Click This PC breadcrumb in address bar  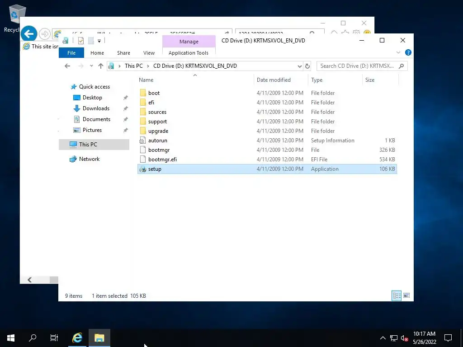(133, 66)
